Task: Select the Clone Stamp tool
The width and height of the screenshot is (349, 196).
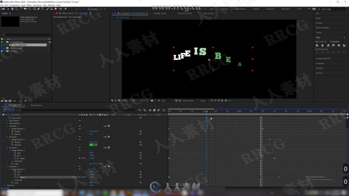Action: pyautogui.click(x=51, y=9)
